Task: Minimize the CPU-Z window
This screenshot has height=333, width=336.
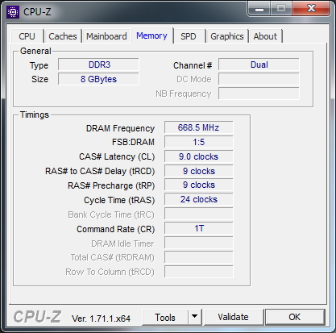Action: [259, 10]
